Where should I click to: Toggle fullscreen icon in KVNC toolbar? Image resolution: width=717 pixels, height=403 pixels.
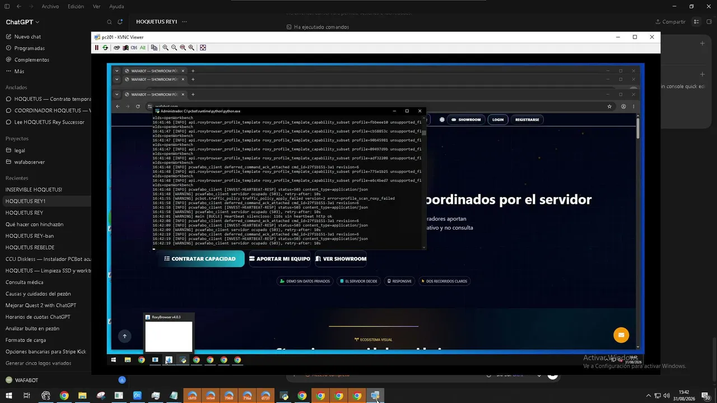click(203, 48)
